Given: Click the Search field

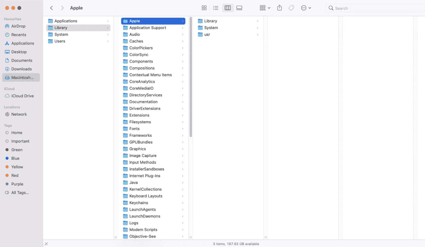Looking at the screenshot, I should [x=374, y=8].
